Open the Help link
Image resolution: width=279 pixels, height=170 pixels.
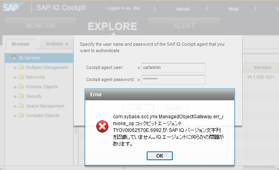tap(233, 9)
